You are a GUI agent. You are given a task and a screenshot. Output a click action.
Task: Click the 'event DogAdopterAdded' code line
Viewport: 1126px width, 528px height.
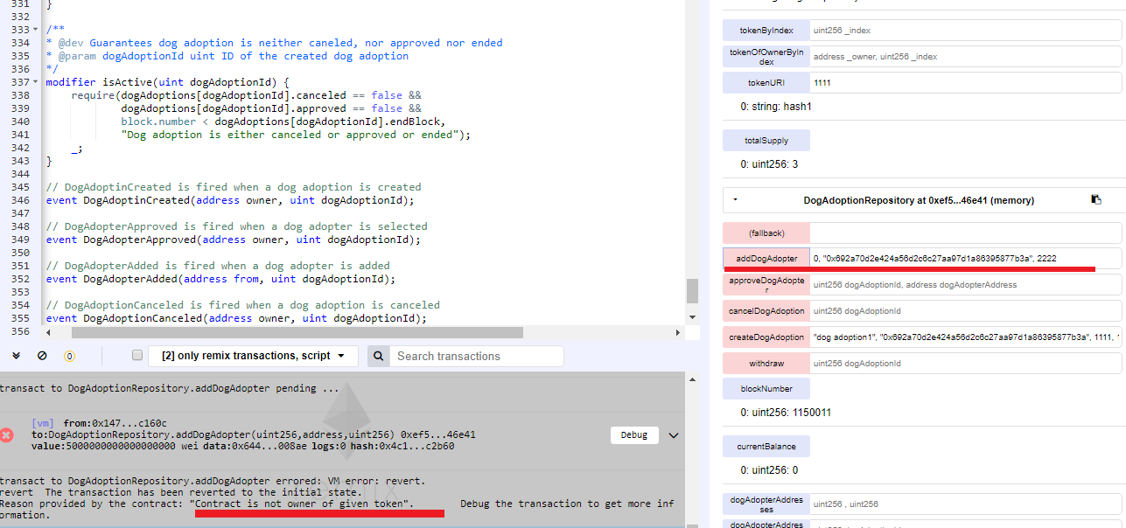220,279
